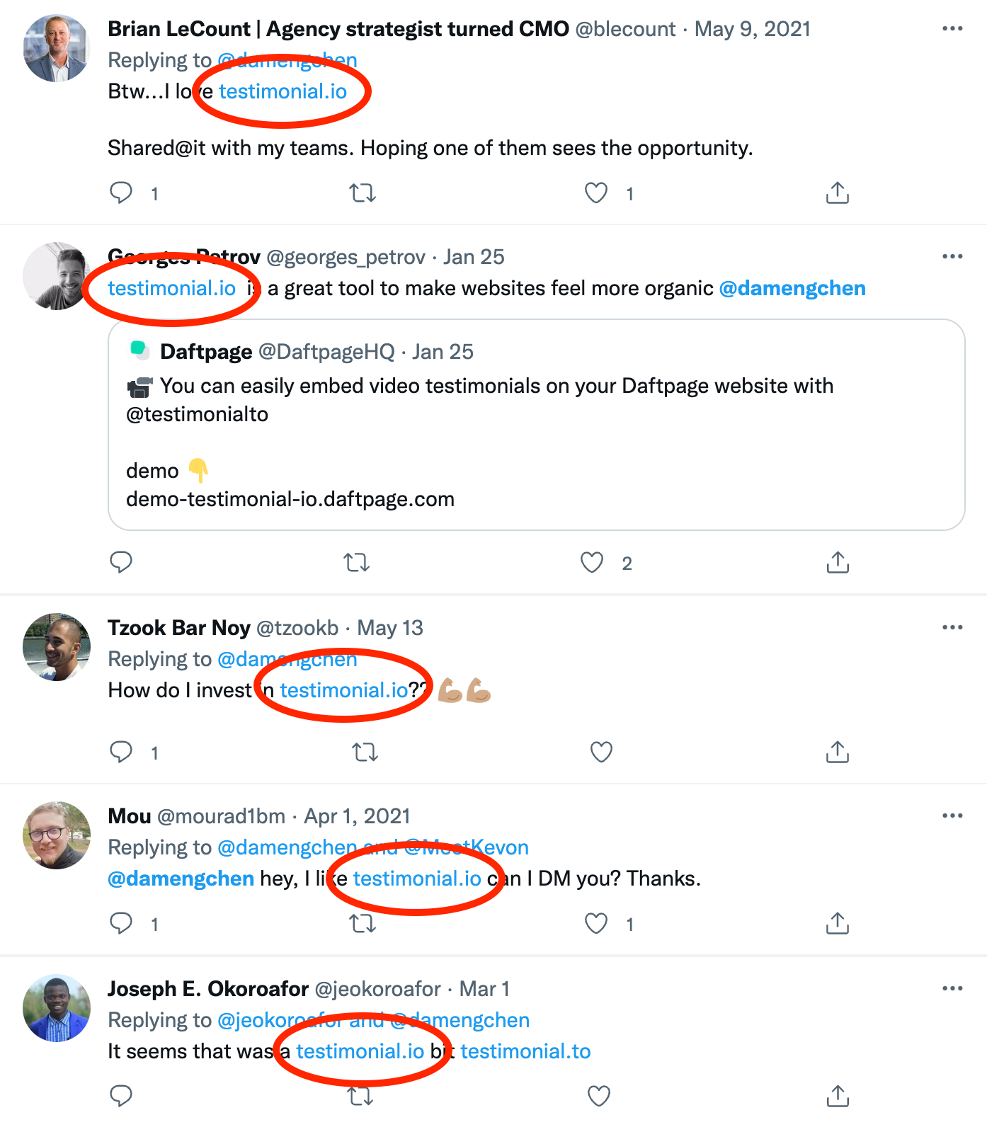Screen dimensions: 987x1127
Task: Open @damengchen mention in Georges Petrov's tweet
Action: point(792,288)
